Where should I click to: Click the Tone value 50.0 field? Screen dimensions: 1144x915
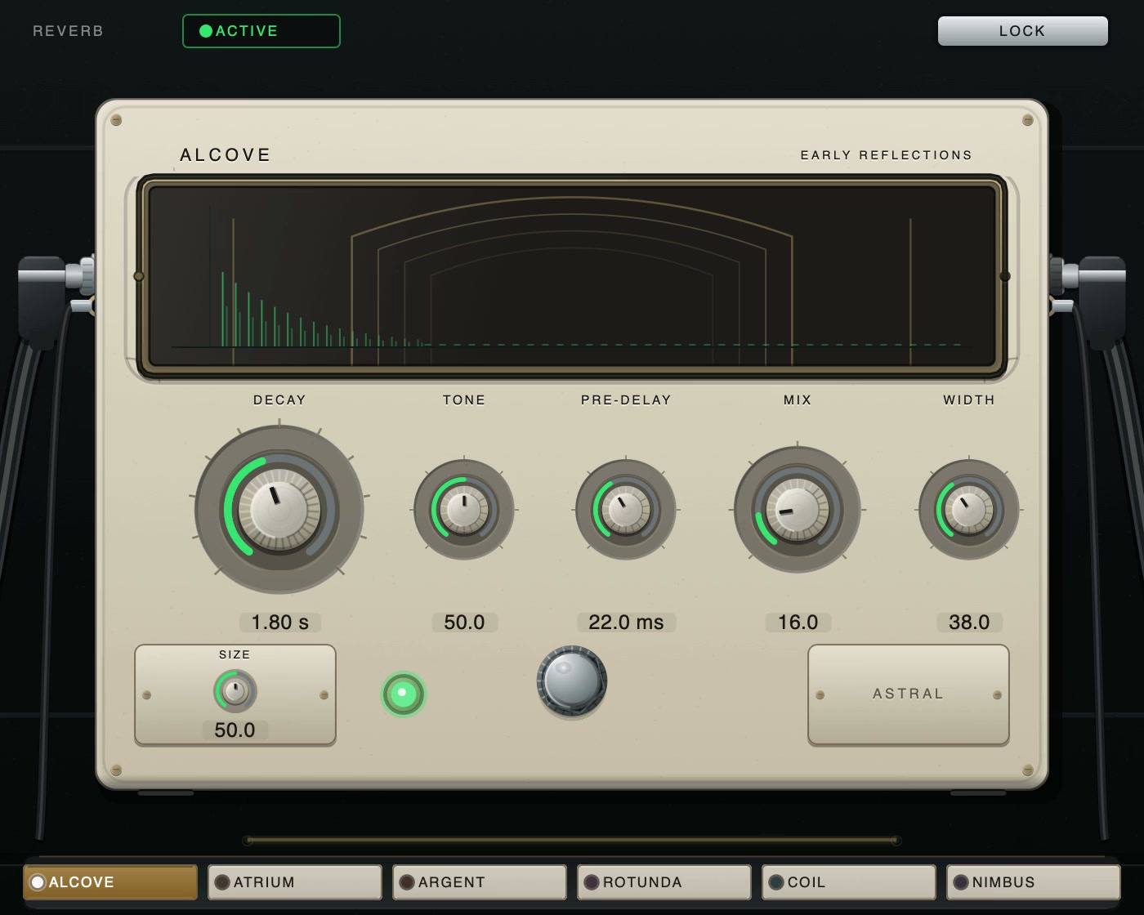click(x=465, y=623)
